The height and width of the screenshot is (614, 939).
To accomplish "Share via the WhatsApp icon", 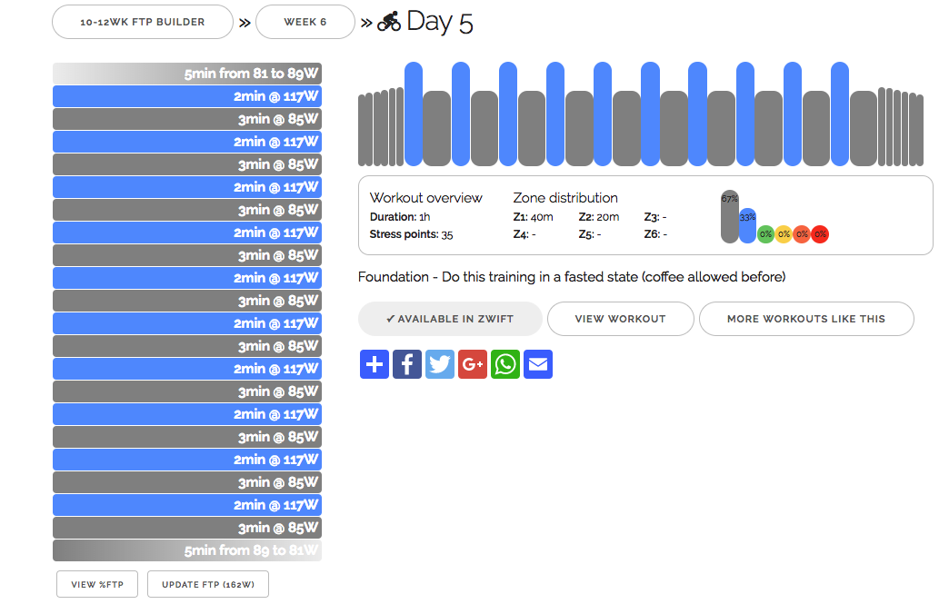I will [505, 364].
